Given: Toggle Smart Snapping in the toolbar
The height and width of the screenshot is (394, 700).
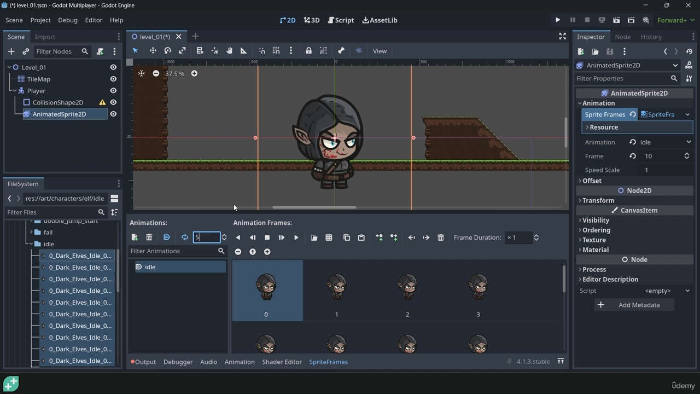Looking at the screenshot, I should (262, 51).
